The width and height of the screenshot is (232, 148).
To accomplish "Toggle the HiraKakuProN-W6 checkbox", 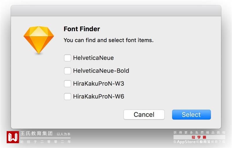I will 68,97.
